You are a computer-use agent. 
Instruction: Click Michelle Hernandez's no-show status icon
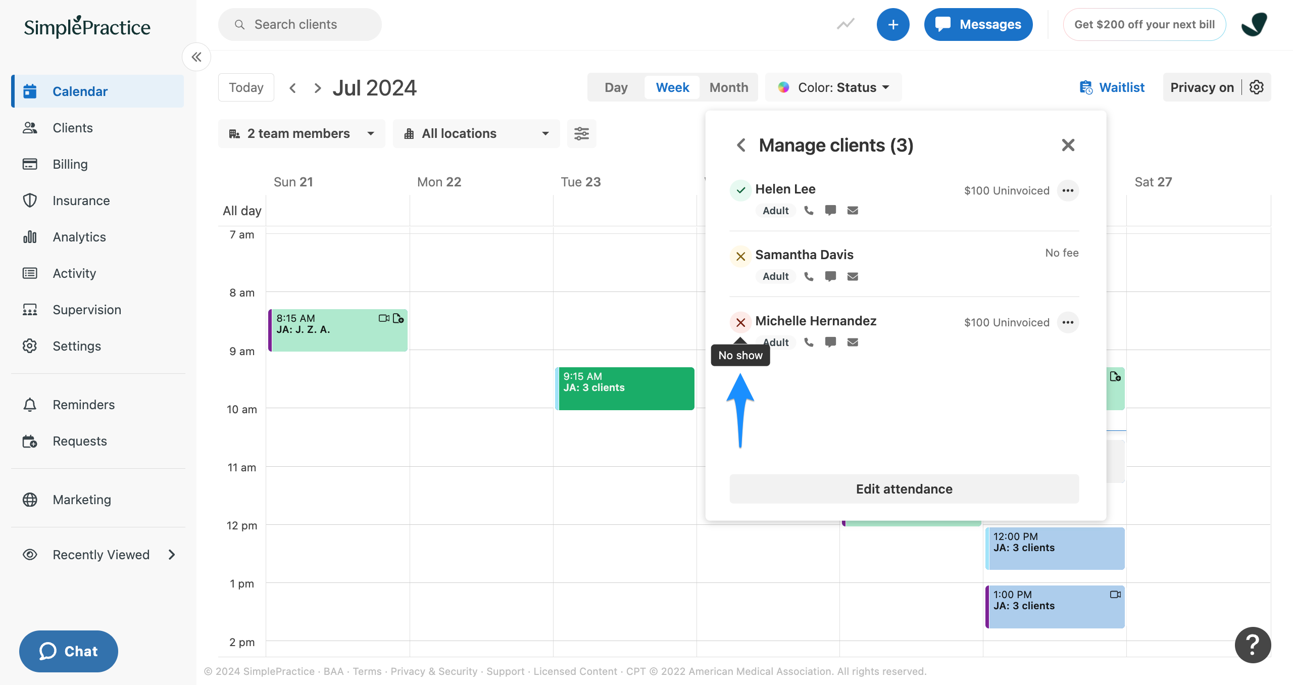pos(740,322)
